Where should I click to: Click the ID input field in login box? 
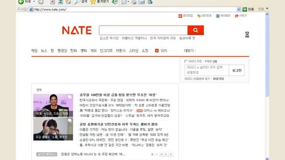[x=207, y=68]
